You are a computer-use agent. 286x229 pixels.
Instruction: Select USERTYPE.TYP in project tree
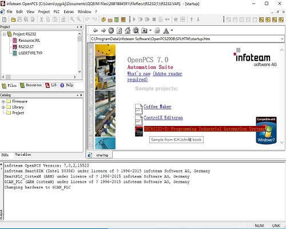coord(27,53)
